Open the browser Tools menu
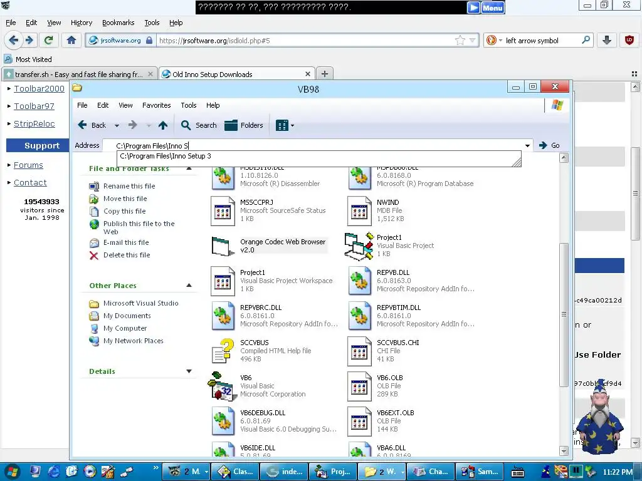 152,23
